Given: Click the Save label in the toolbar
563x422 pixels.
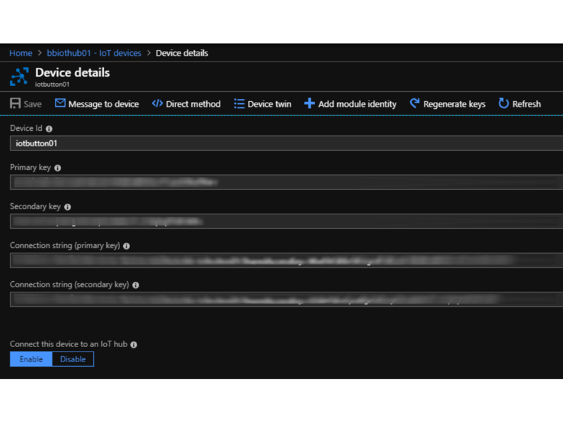Looking at the screenshot, I should (x=33, y=104).
